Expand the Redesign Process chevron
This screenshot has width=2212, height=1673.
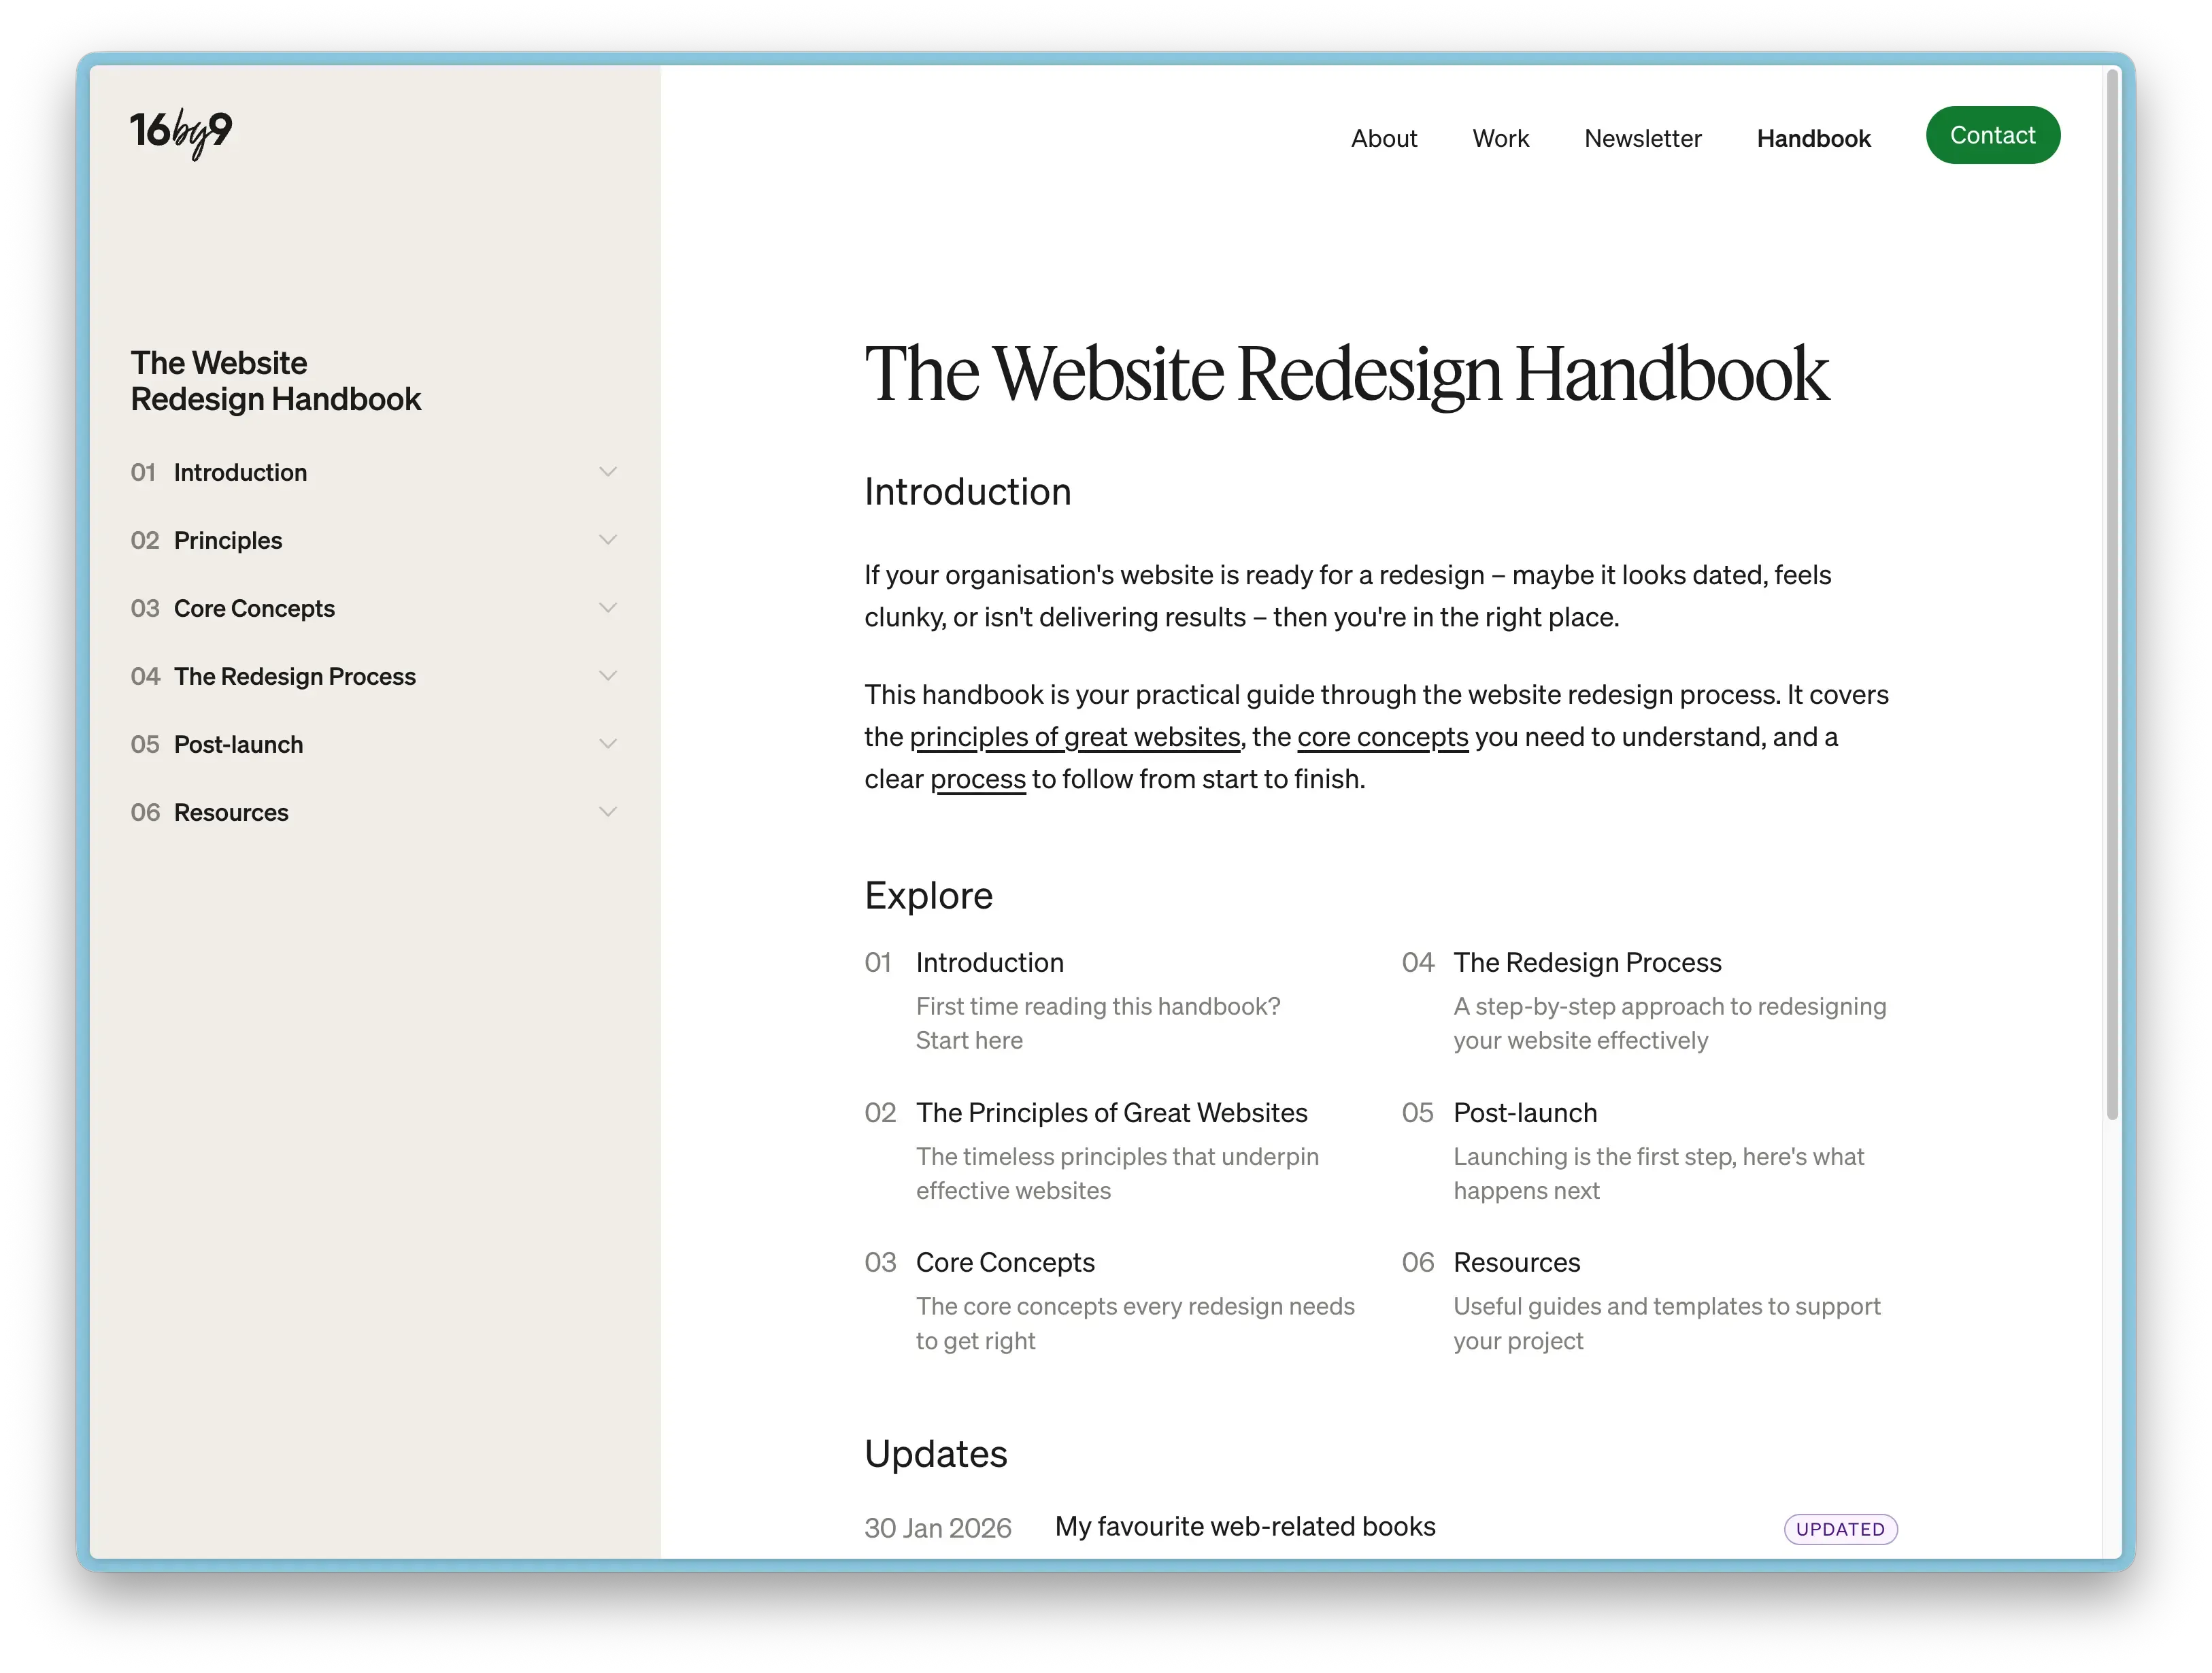pos(608,675)
